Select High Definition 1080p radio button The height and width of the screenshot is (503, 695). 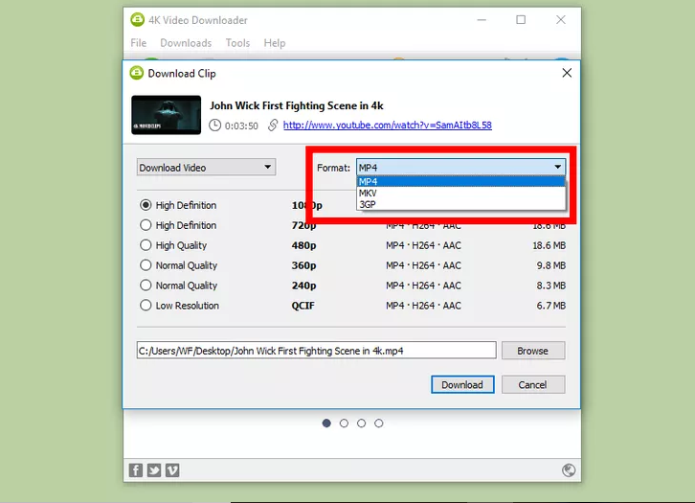146,205
